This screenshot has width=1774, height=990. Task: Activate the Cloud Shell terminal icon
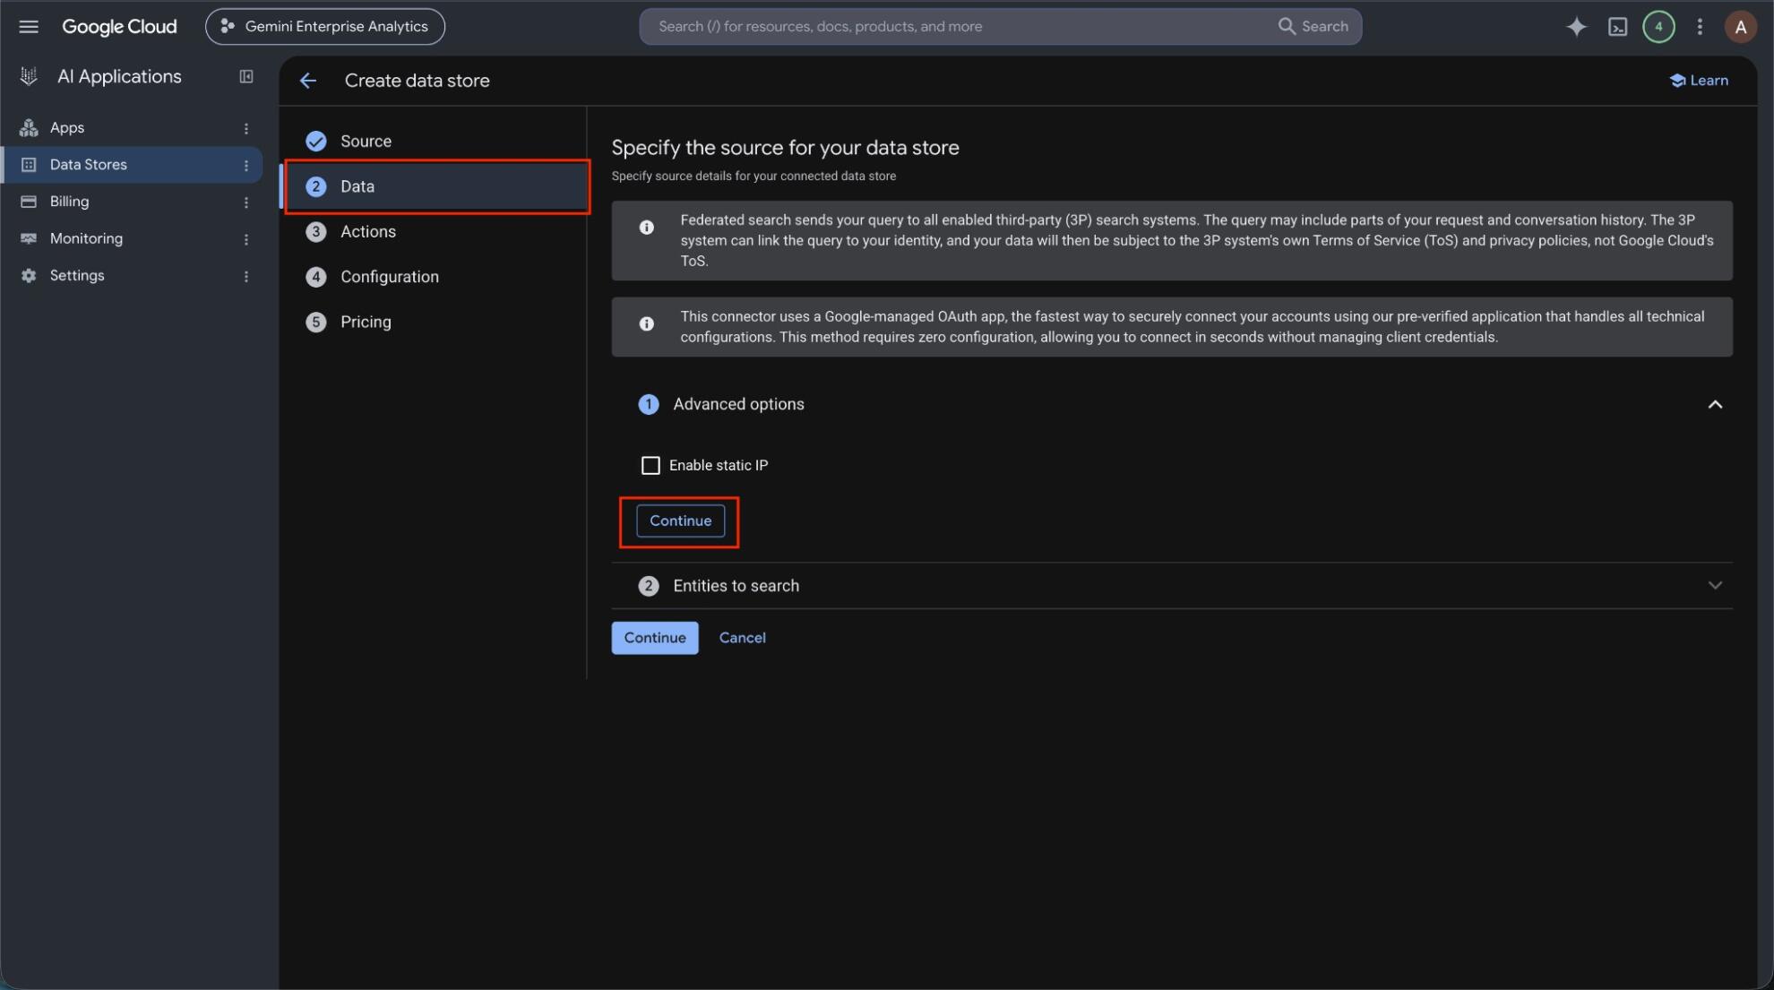(x=1617, y=27)
